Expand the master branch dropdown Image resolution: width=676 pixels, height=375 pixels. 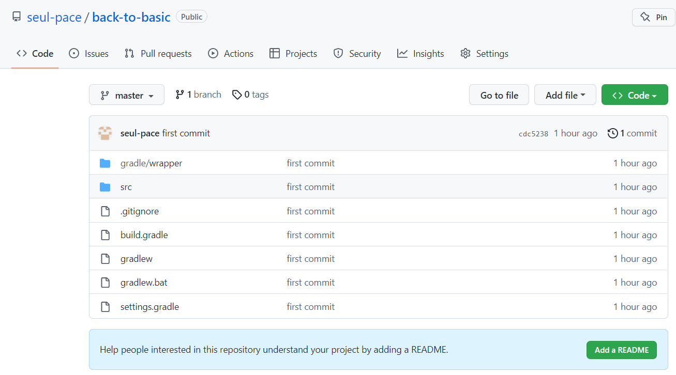[127, 95]
